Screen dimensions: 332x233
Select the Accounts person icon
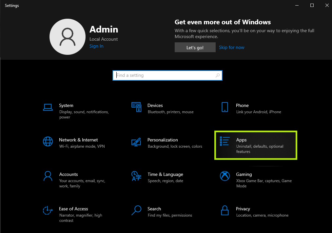tap(48, 176)
